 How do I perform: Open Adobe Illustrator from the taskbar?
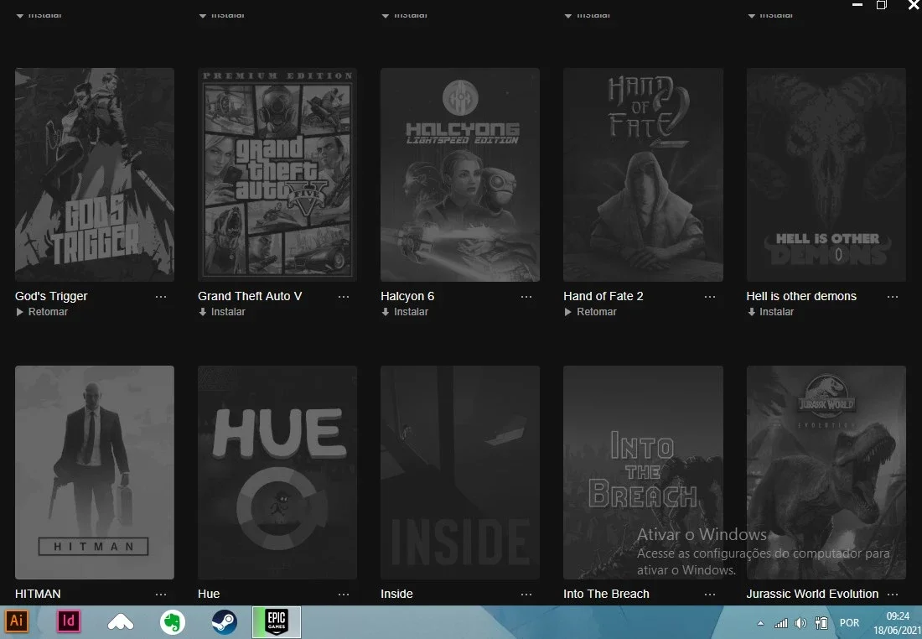(x=17, y=621)
